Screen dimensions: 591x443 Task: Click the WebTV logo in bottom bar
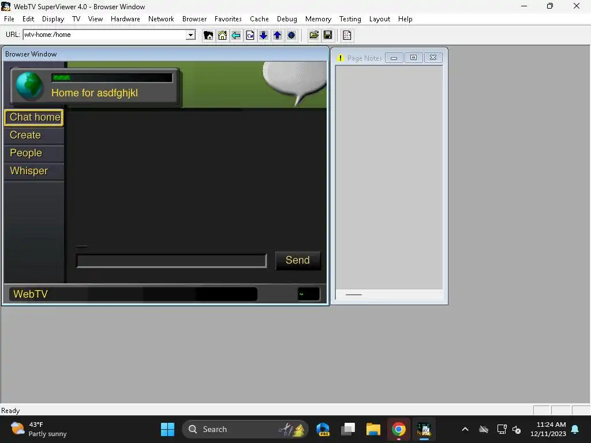tap(31, 294)
